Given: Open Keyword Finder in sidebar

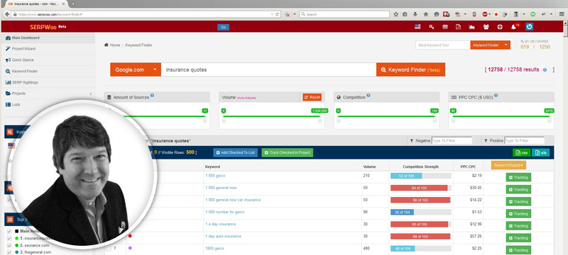Looking at the screenshot, I should click(x=48, y=71).
